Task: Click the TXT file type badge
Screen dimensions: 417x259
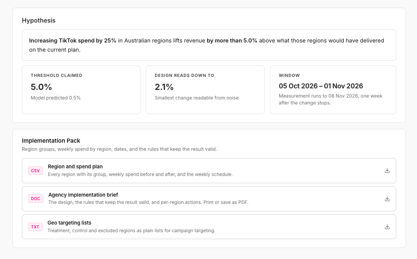Action: coord(35,226)
